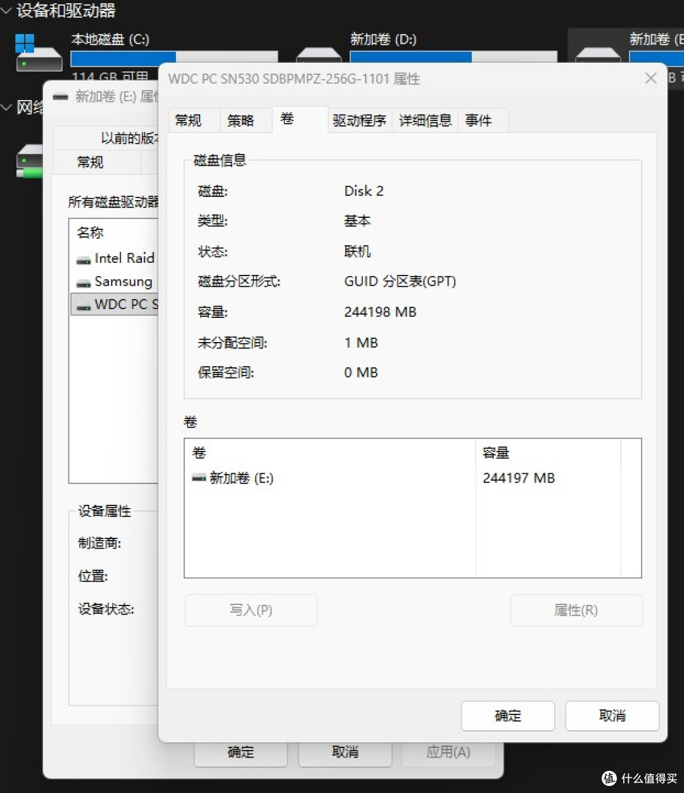Click the 联机 status value
The image size is (684, 793).
coord(357,251)
